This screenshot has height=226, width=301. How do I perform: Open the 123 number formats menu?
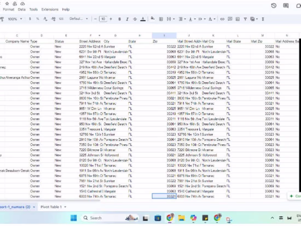[61, 19]
